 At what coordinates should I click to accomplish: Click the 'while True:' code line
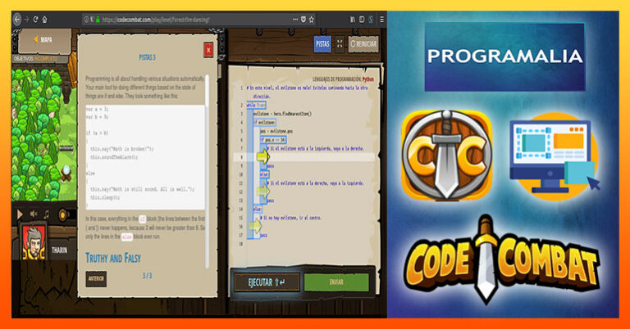256,105
